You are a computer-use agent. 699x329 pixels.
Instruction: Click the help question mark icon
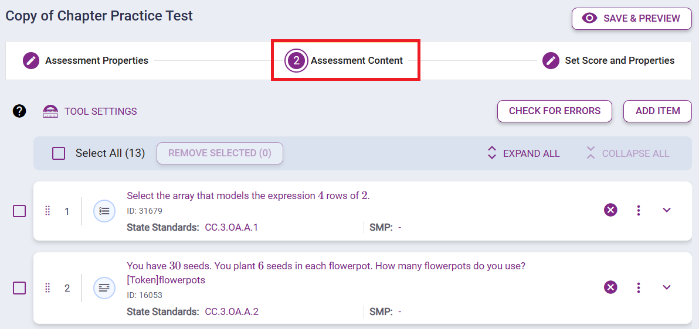click(x=19, y=111)
